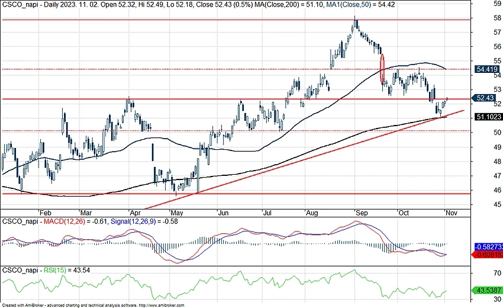Click the Apr label on the time axis

click(x=136, y=213)
